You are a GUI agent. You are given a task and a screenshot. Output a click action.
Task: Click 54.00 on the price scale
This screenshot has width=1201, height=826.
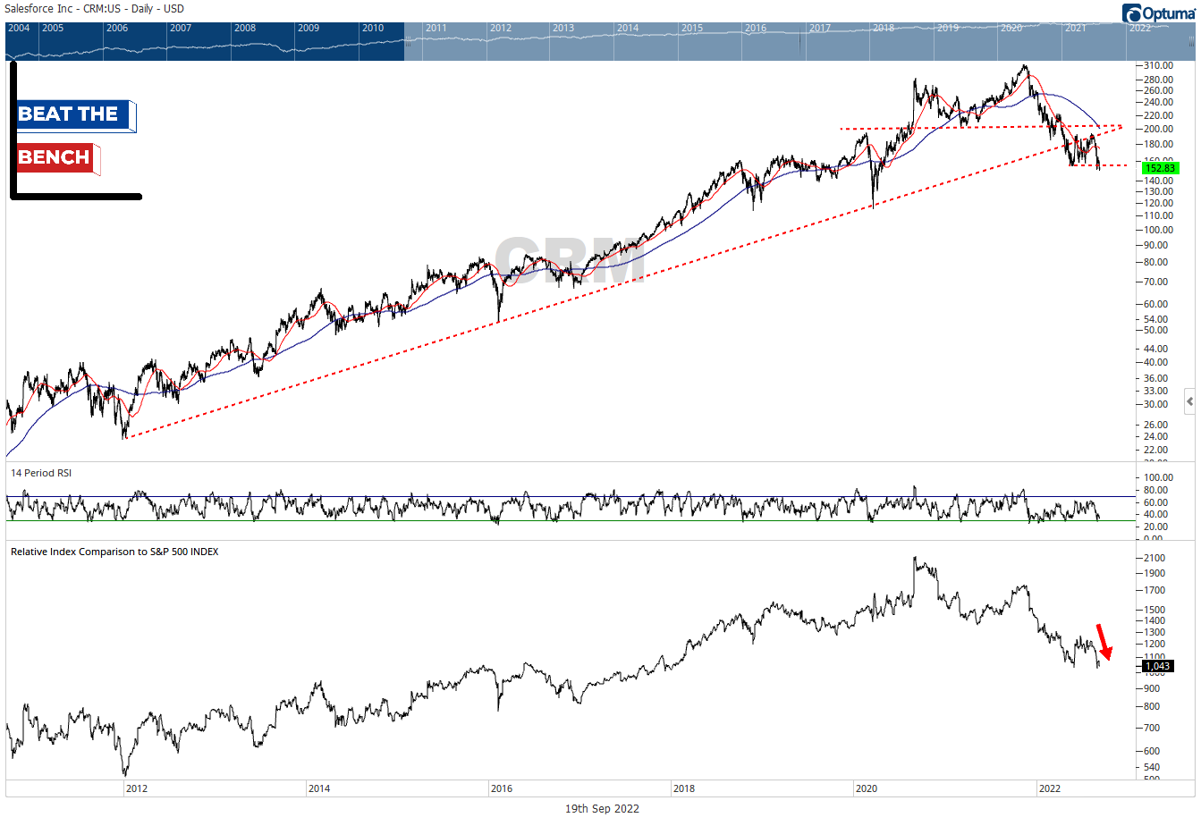[x=1155, y=319]
